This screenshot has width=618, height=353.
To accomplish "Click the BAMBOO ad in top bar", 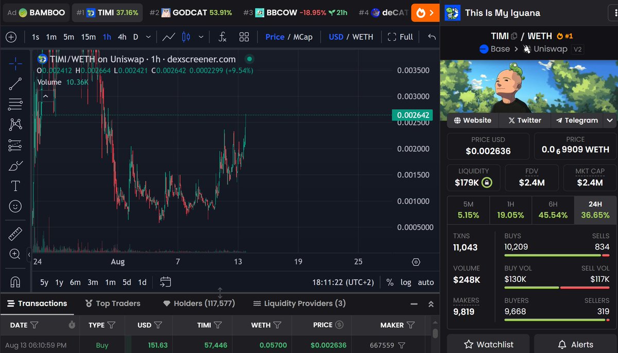I will 36,12.
